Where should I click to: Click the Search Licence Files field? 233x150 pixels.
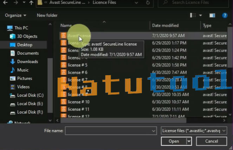(193, 3)
